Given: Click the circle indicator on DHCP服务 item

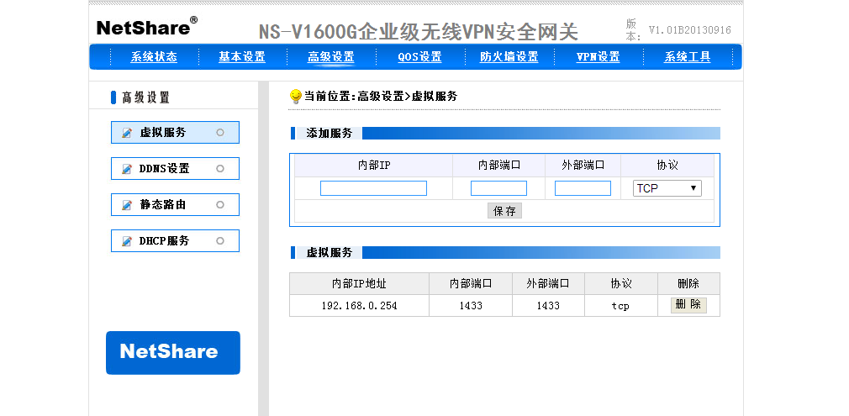Looking at the screenshot, I should (220, 240).
